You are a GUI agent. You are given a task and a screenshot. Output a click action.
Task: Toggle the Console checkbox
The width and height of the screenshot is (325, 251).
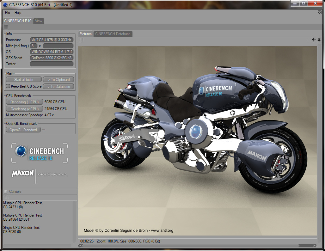(x=5, y=192)
